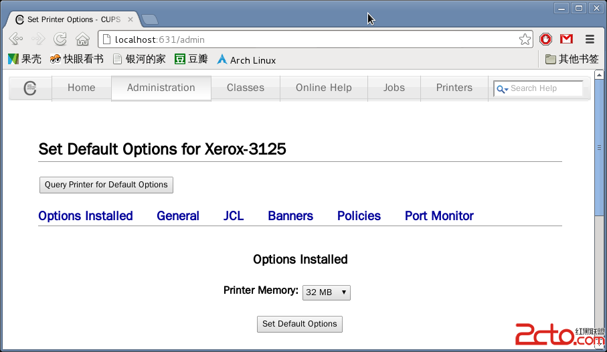Go to the Home tab
Screen dimensions: 607x352
coord(81,88)
